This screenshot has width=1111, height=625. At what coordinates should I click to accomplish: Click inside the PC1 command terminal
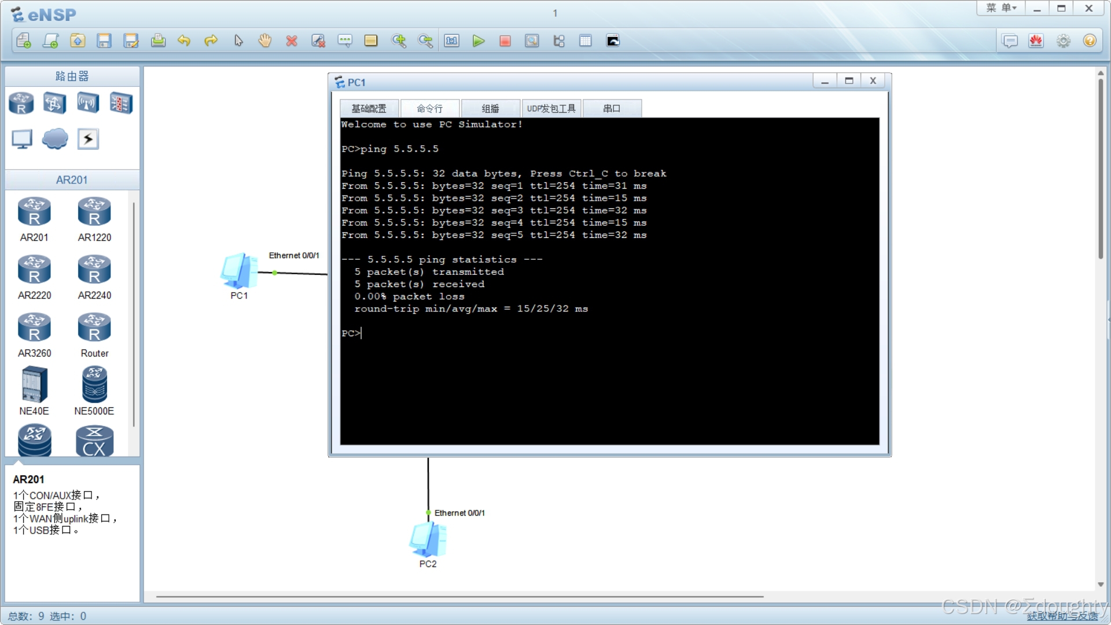tap(610, 281)
